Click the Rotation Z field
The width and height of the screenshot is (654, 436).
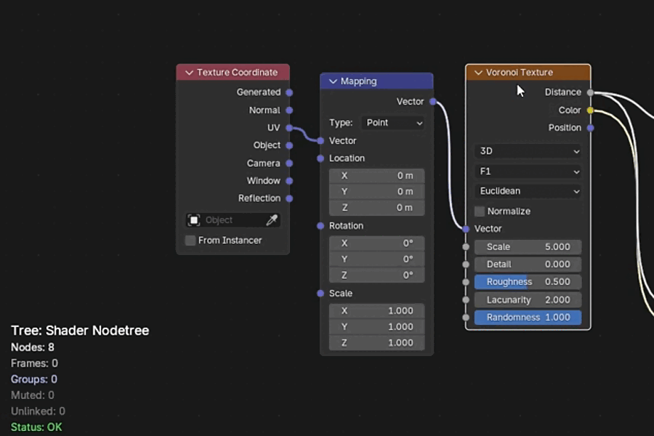coord(377,275)
